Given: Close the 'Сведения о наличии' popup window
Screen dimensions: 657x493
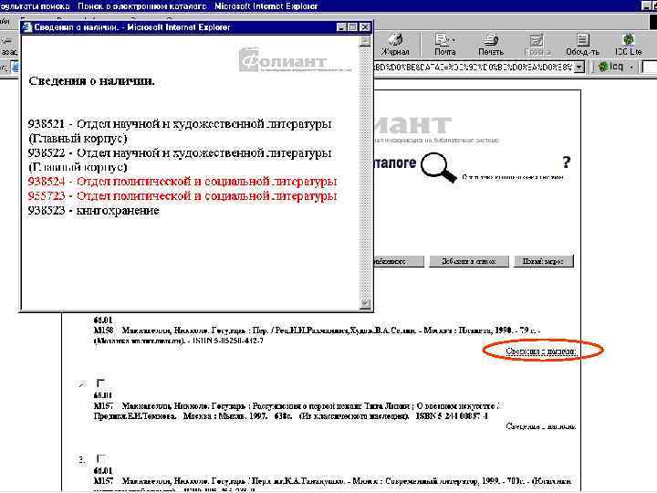Looking at the screenshot, I should [x=365, y=27].
